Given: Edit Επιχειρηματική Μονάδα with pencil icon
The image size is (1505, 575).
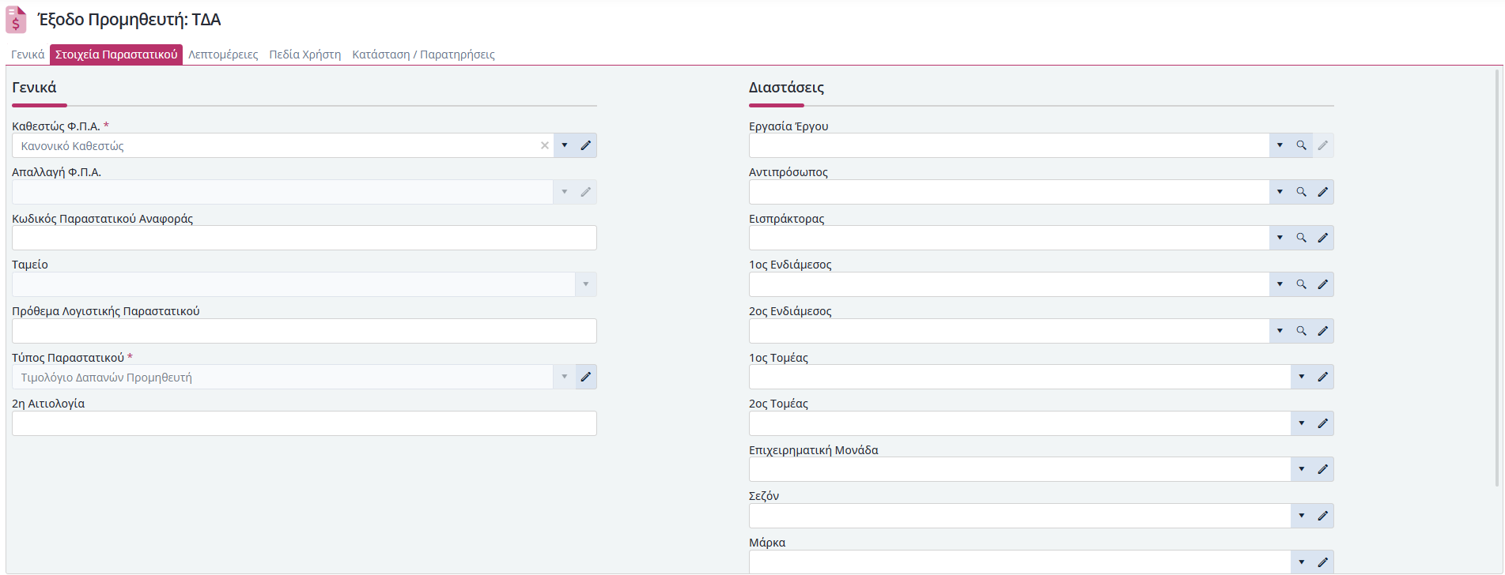Looking at the screenshot, I should [1323, 469].
